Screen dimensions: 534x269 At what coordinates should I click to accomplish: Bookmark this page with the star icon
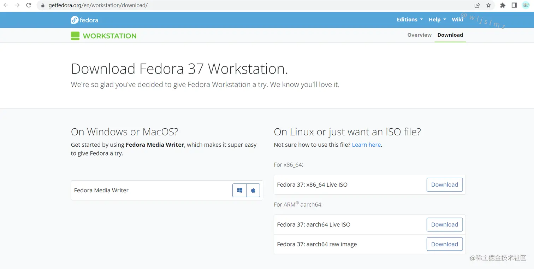pyautogui.click(x=488, y=5)
